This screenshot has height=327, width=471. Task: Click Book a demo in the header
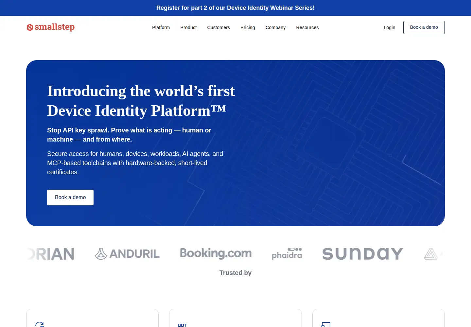pyautogui.click(x=424, y=27)
